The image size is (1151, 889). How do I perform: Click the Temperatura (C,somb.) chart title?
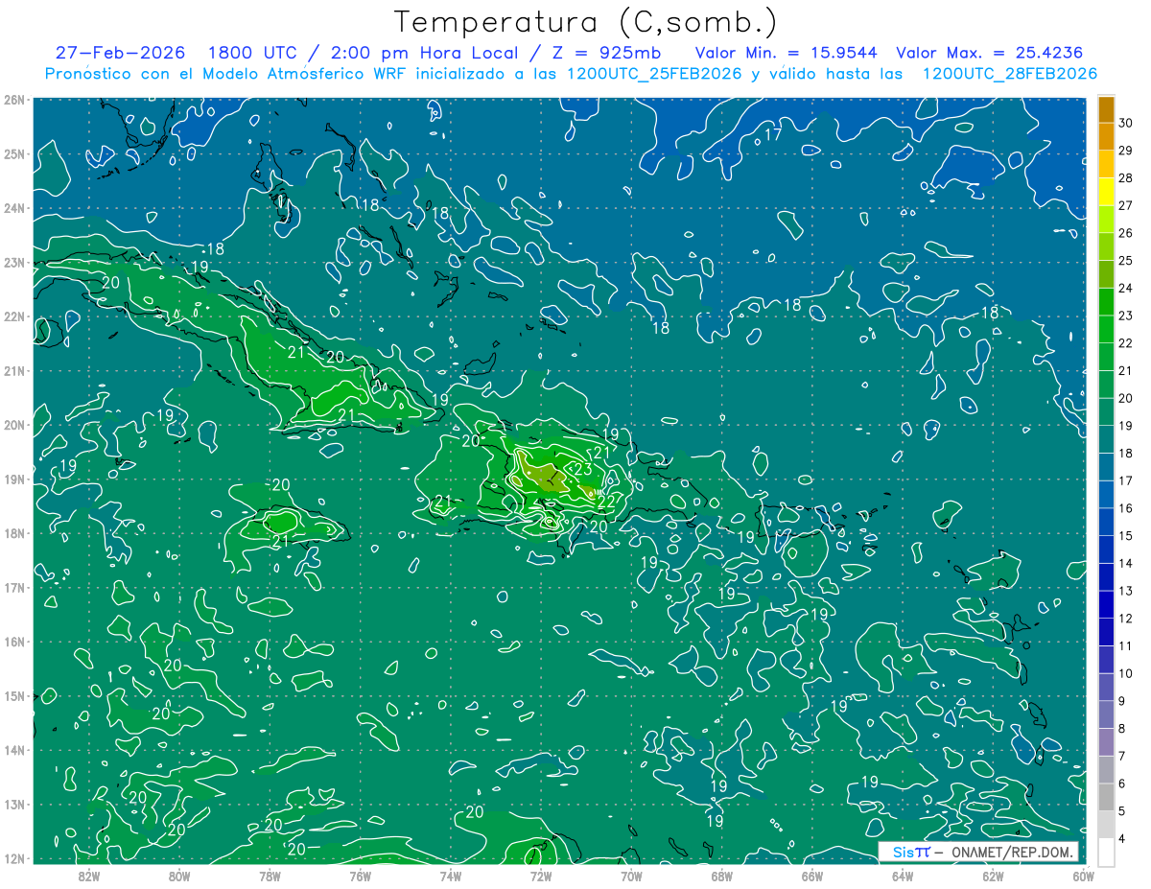585,22
